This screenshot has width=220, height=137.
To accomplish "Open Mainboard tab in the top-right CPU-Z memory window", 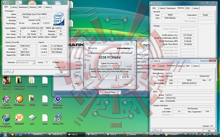I will (171, 8).
